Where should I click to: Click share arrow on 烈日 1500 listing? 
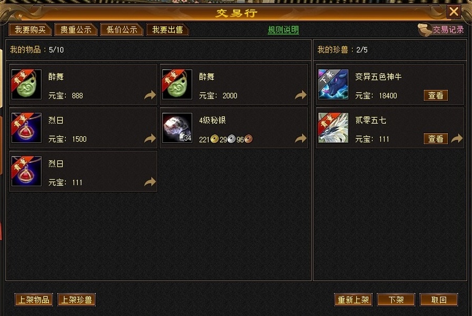(150, 139)
